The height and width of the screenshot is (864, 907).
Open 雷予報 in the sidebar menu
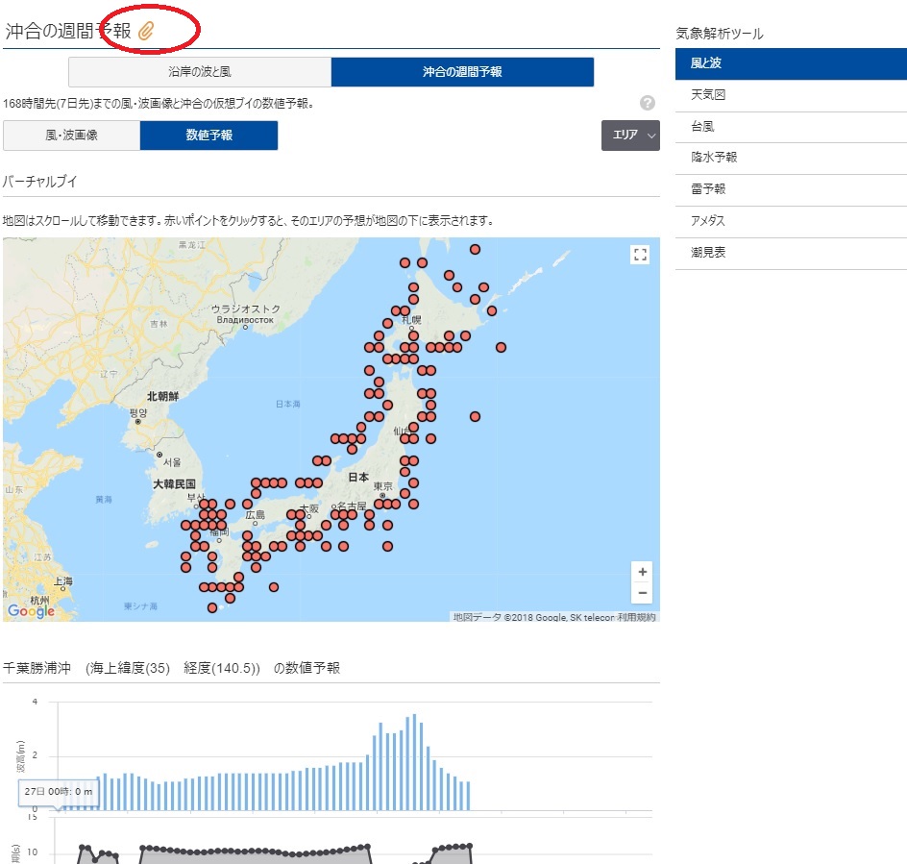click(x=791, y=190)
